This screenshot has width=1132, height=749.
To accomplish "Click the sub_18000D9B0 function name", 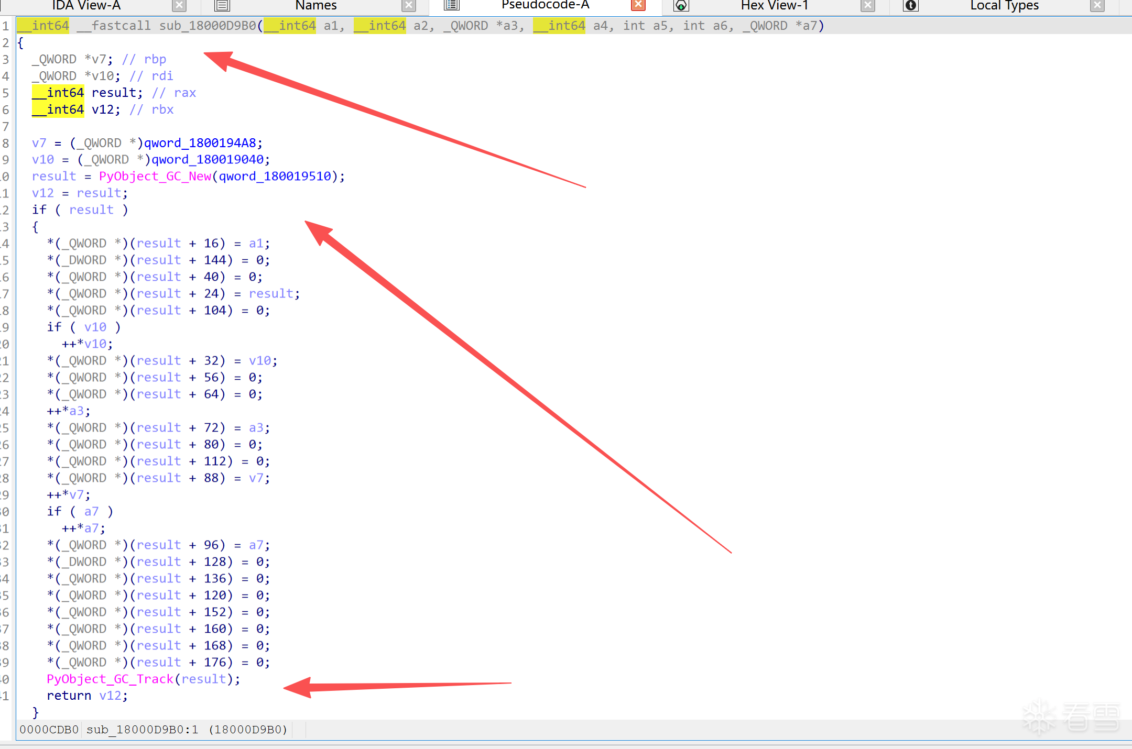I will [208, 26].
